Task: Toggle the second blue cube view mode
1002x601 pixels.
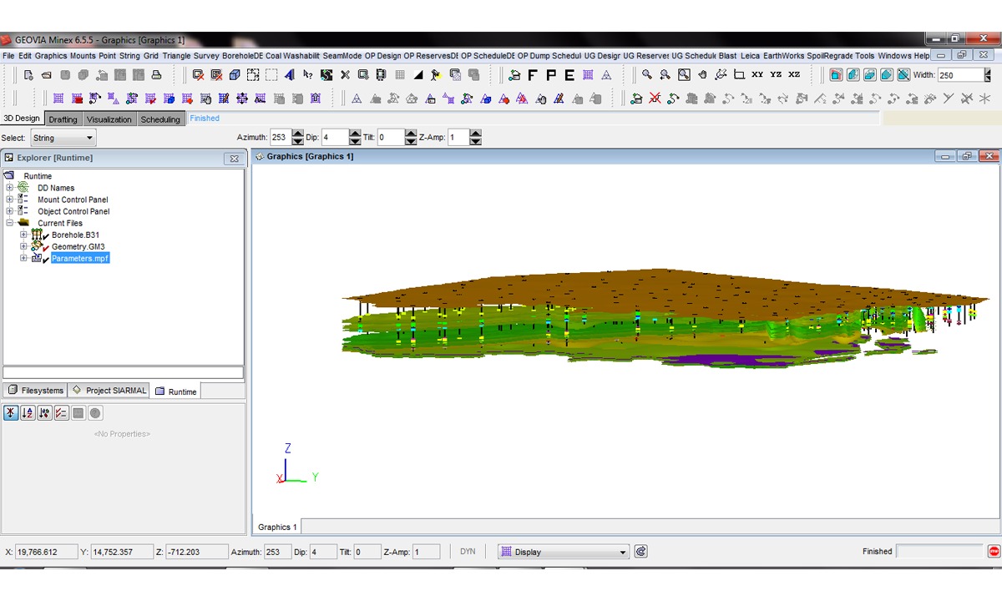Action: (x=853, y=75)
